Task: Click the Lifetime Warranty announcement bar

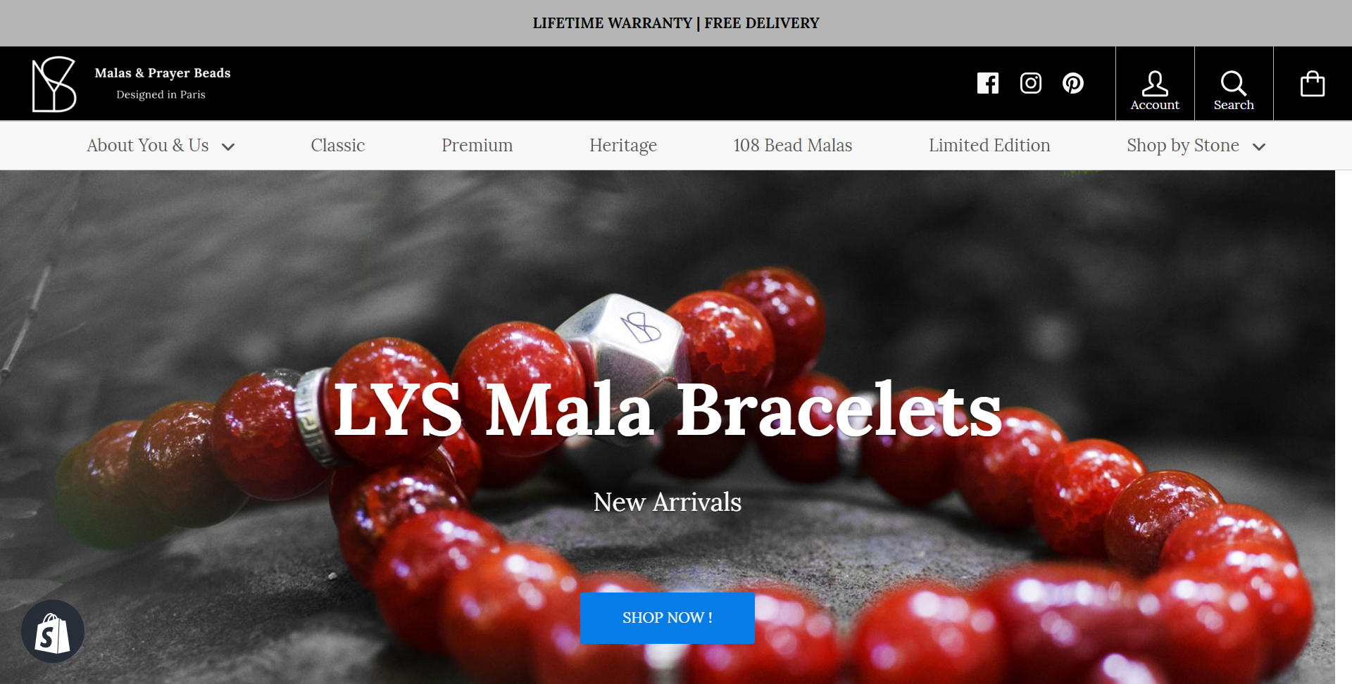Action: point(676,23)
